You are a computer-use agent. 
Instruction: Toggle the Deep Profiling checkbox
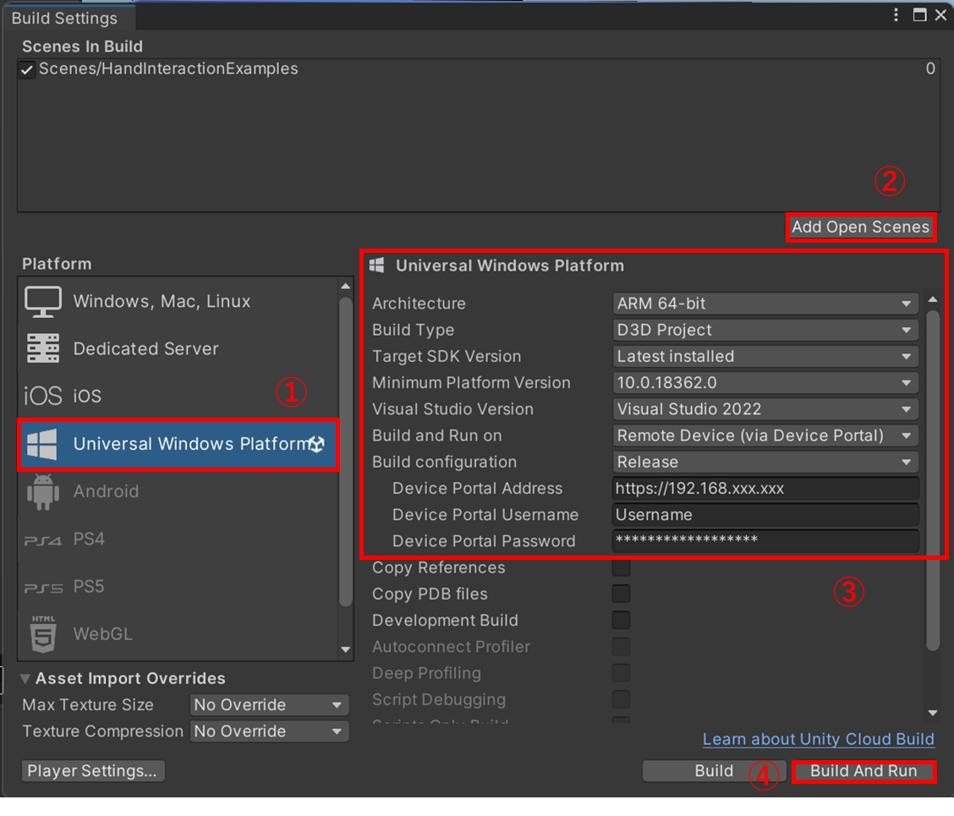[x=621, y=673]
